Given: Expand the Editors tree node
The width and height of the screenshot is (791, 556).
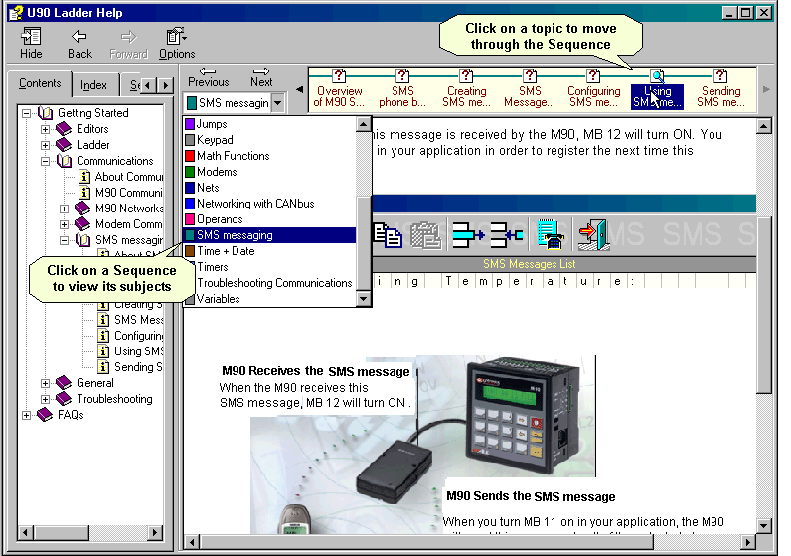Looking at the screenshot, I should point(46,129).
